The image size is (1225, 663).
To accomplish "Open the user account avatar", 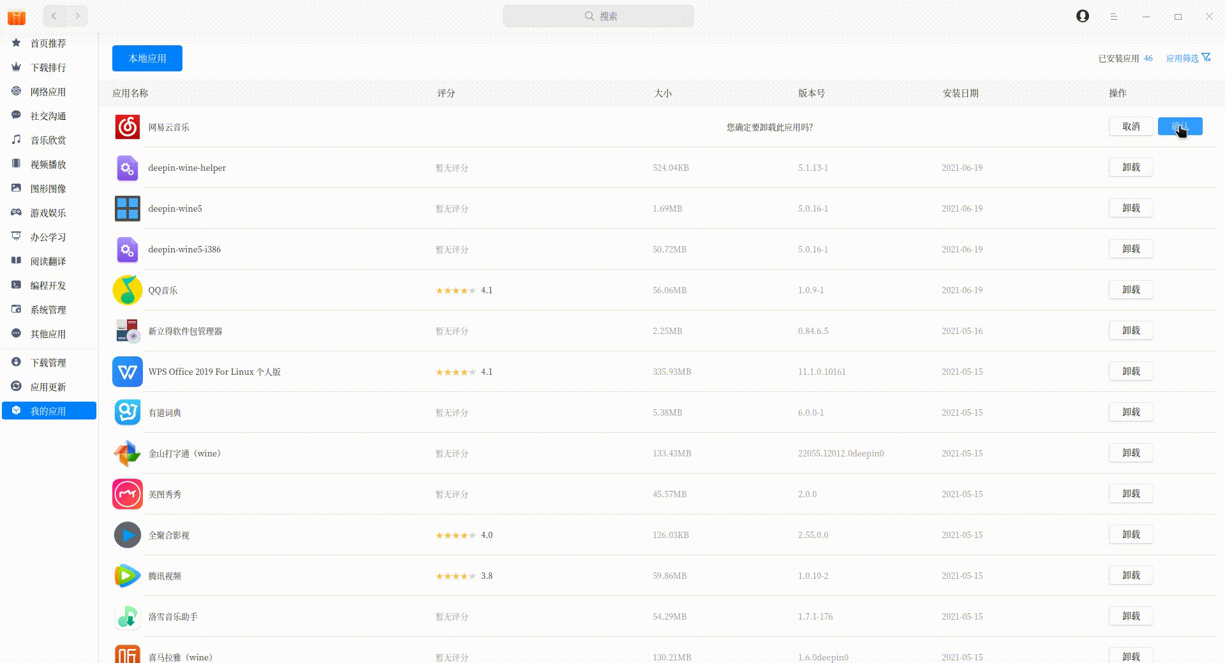I will point(1083,16).
